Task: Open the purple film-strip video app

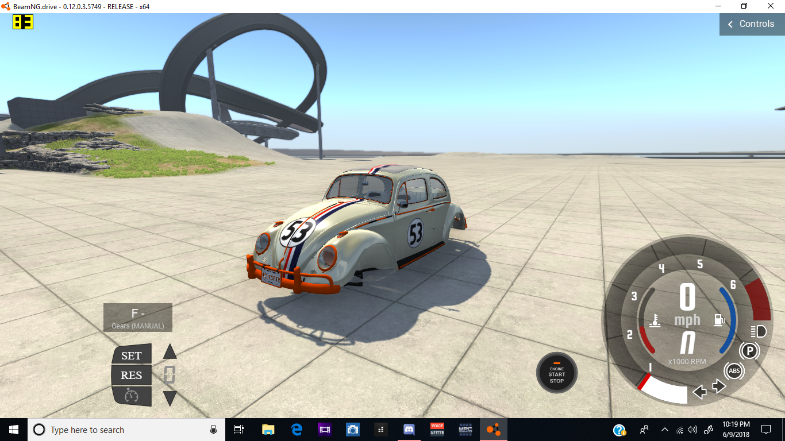Action: point(325,430)
